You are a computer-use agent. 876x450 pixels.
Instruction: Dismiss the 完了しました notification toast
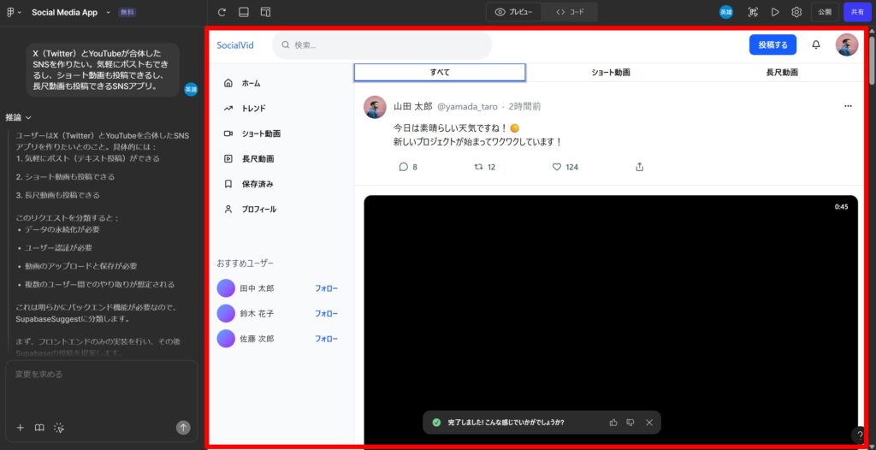click(648, 423)
